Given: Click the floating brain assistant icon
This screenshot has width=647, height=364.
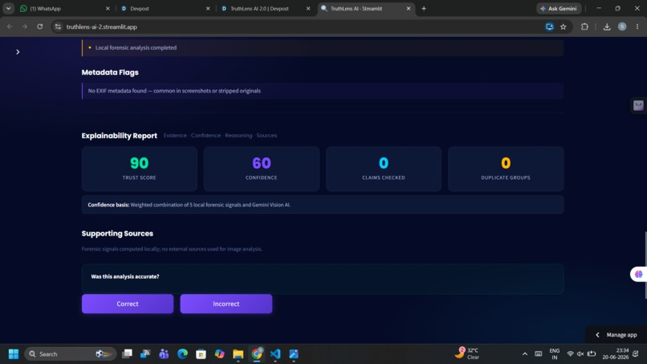Looking at the screenshot, I should [x=639, y=274].
